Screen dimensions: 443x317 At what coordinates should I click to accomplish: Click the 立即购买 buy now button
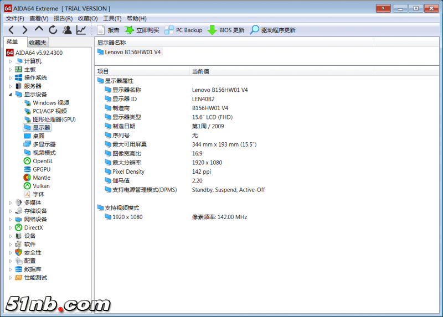142,30
